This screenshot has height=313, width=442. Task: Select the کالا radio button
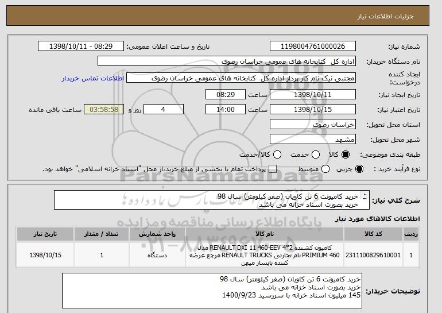coord(346,154)
